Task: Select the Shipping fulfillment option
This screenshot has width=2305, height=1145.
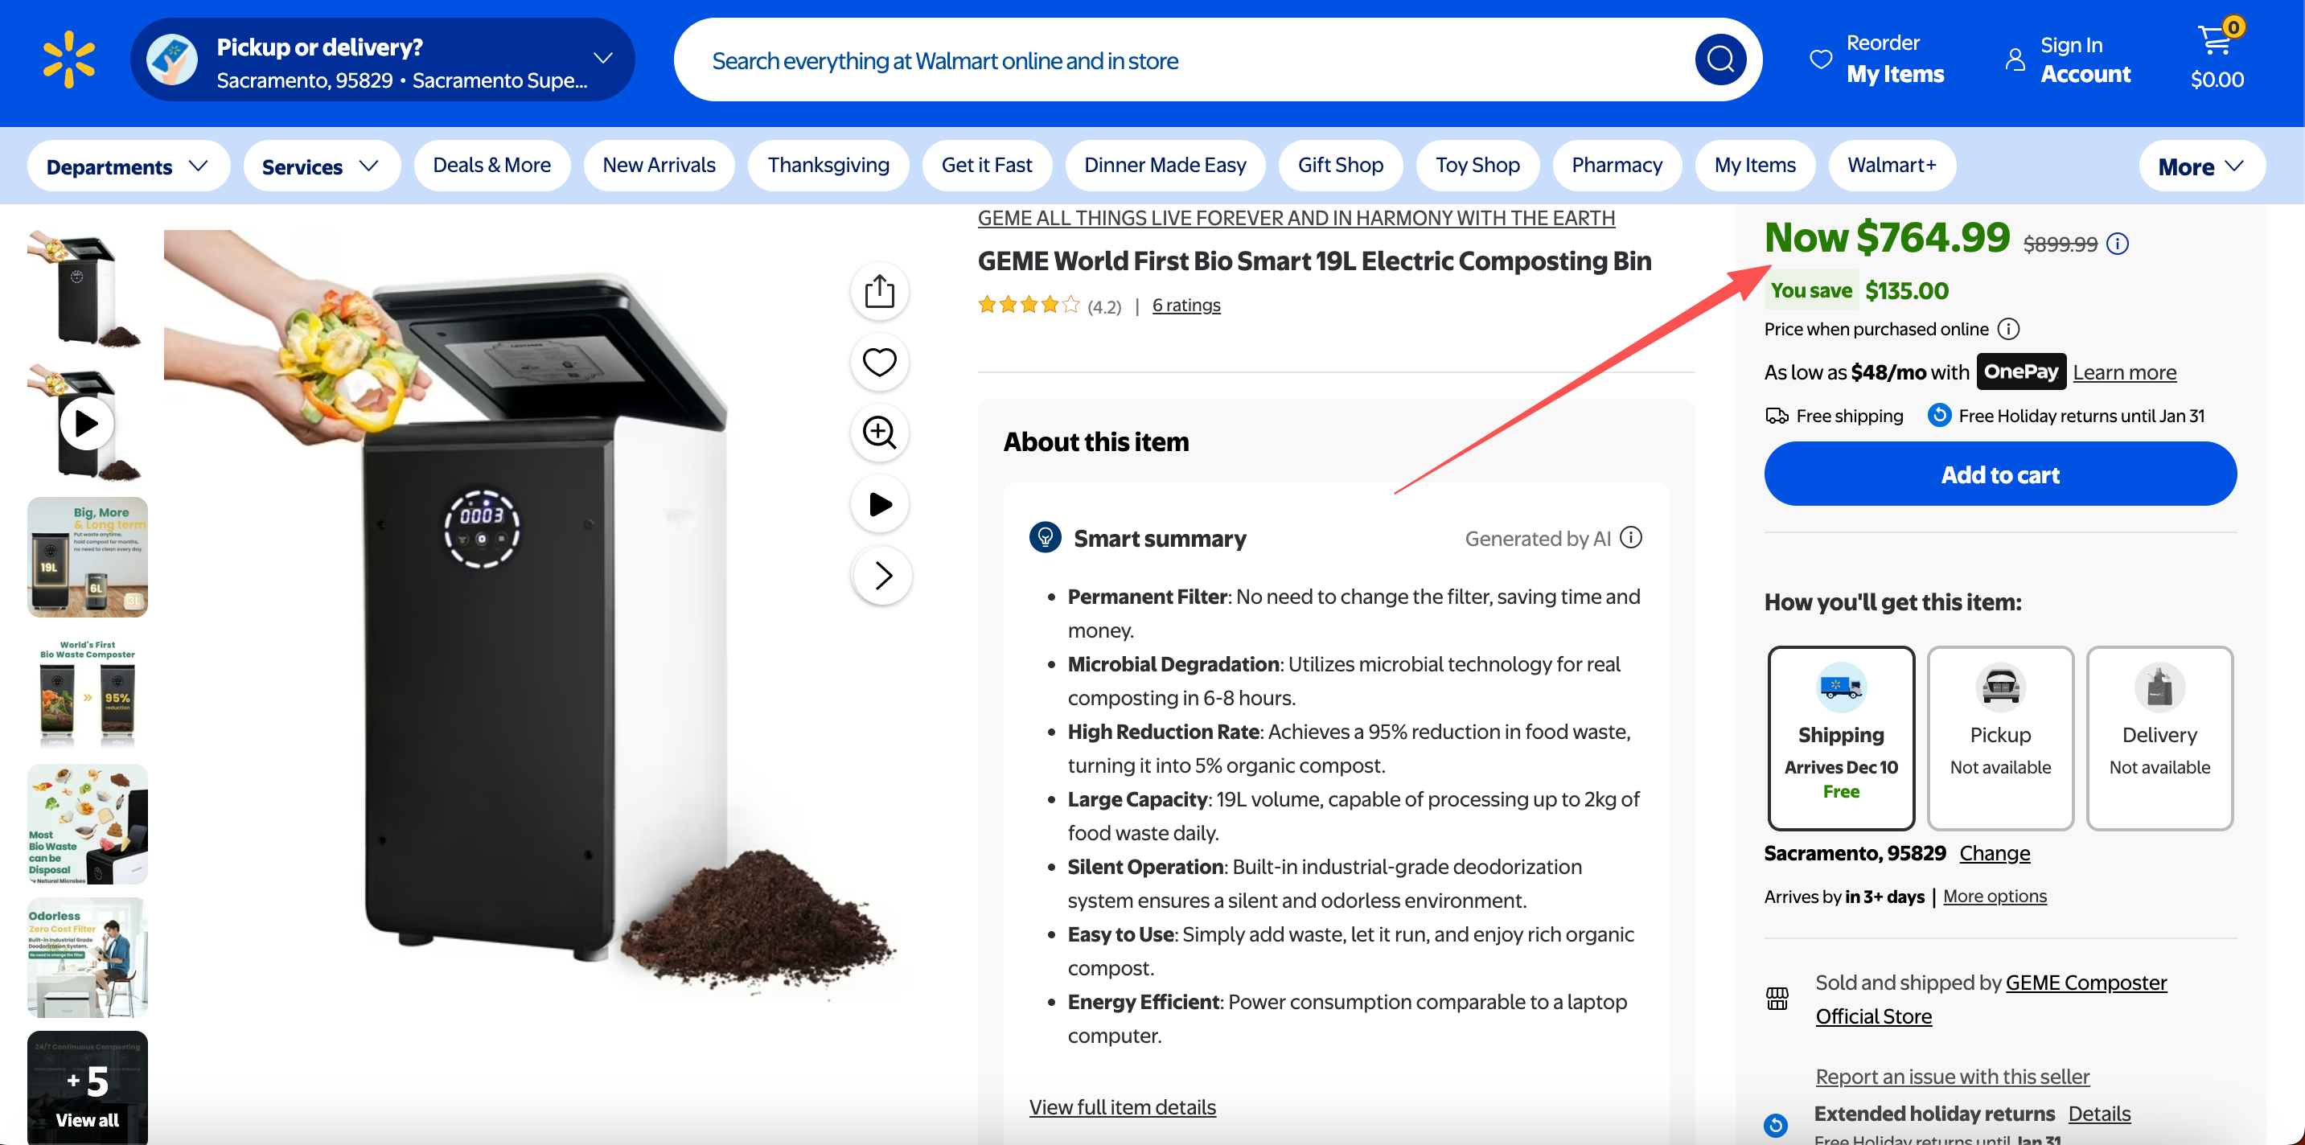Action: tap(1841, 738)
